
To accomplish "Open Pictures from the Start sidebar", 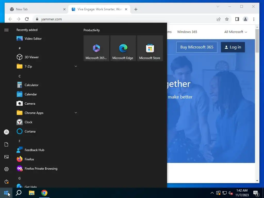I will coord(6,157).
